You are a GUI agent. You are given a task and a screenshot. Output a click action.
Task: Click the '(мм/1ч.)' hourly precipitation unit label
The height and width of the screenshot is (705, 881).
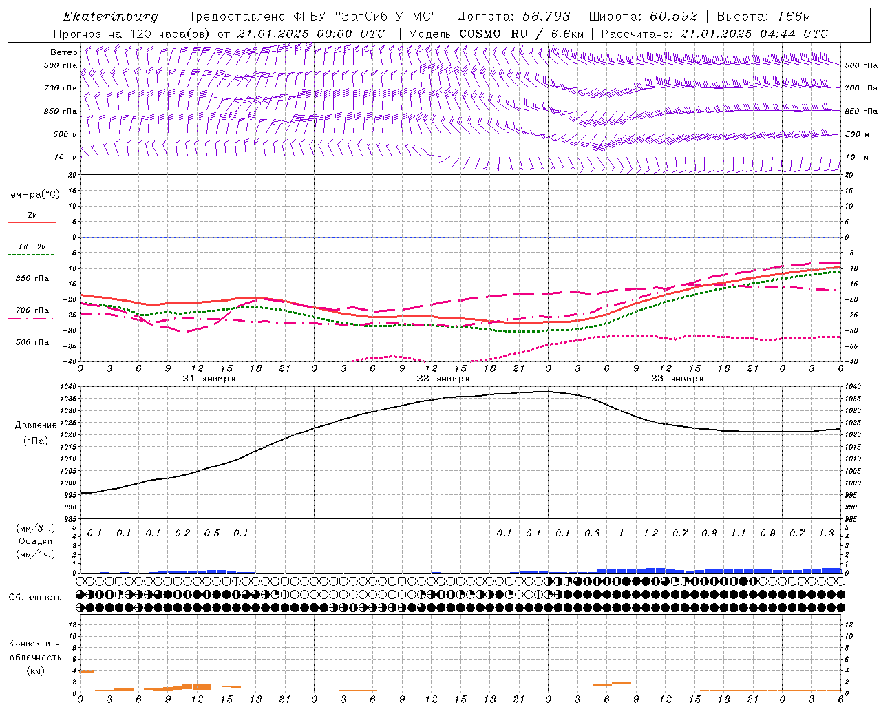(x=35, y=554)
